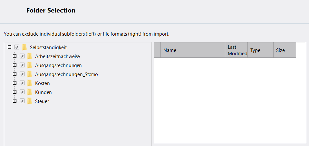Sort file list by Name column
The width and height of the screenshot is (309, 146).
tap(193, 50)
